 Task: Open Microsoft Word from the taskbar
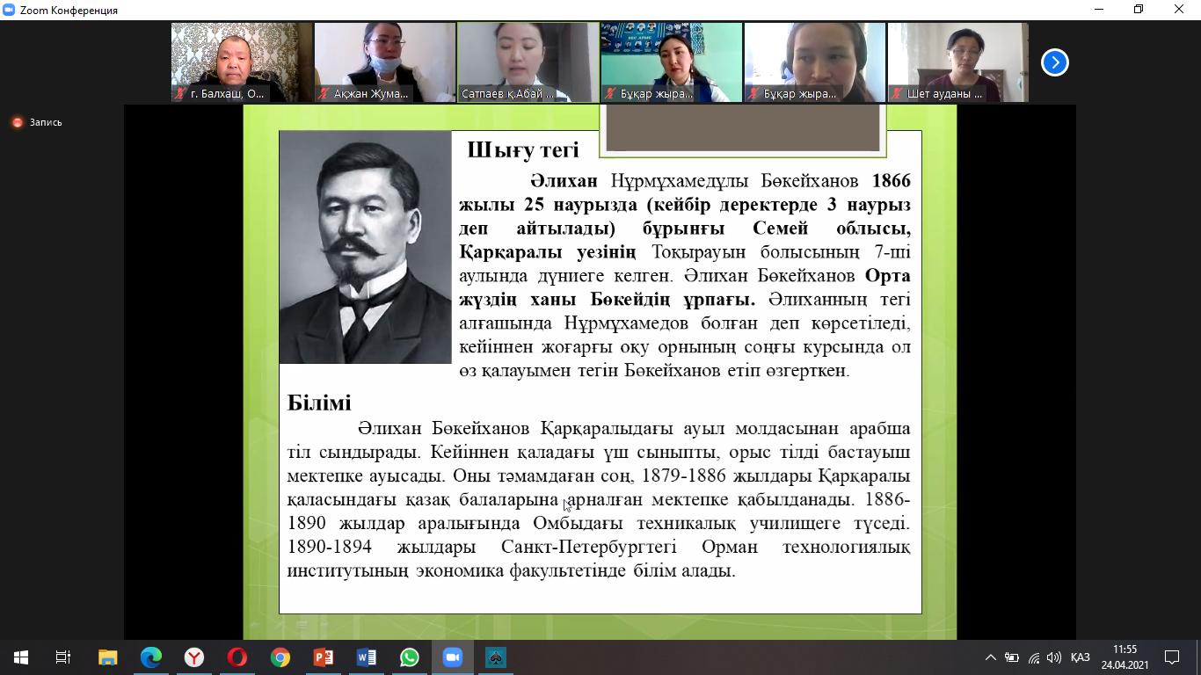[x=367, y=657]
